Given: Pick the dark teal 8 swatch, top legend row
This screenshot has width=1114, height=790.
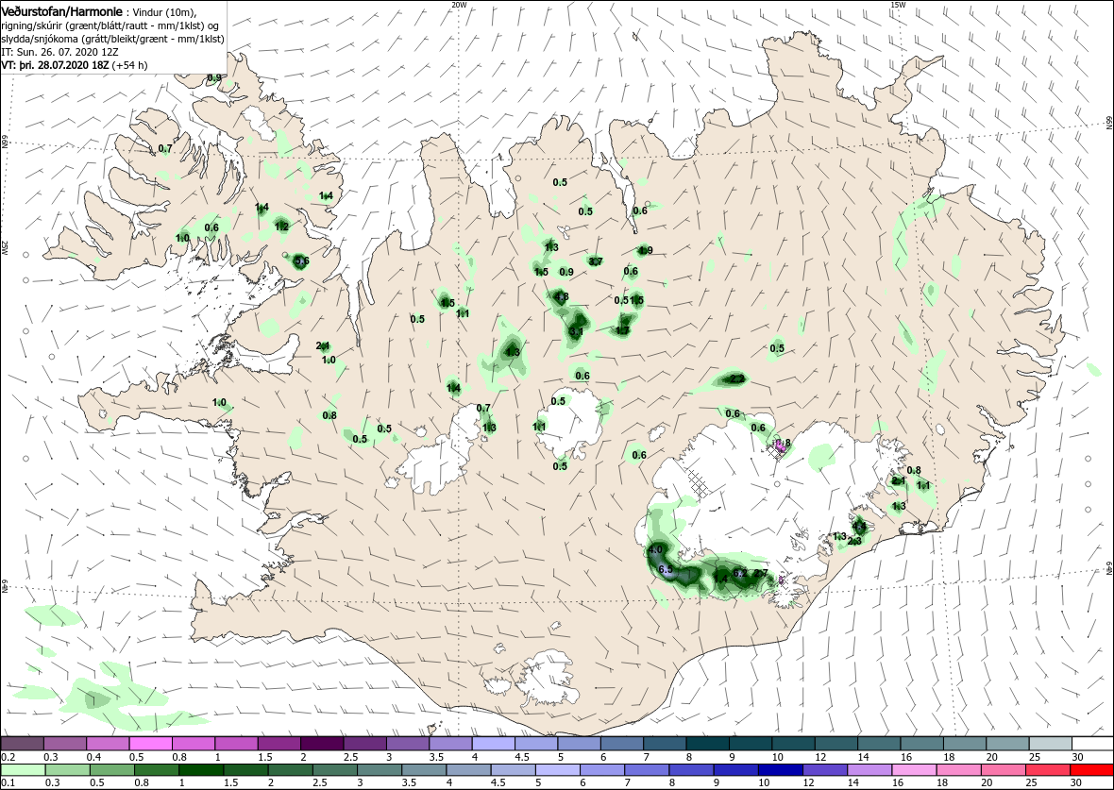Looking at the screenshot, I should click(x=707, y=744).
